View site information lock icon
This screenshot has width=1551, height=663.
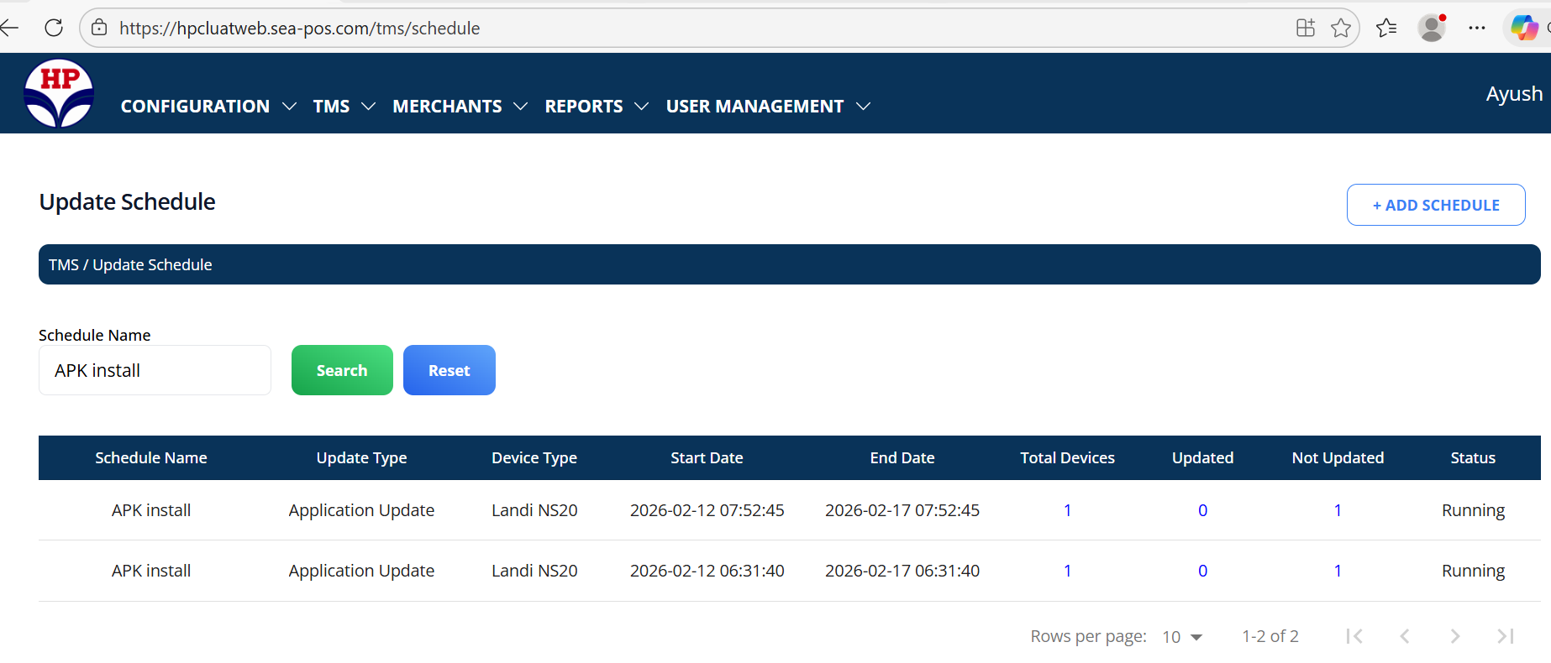click(99, 28)
